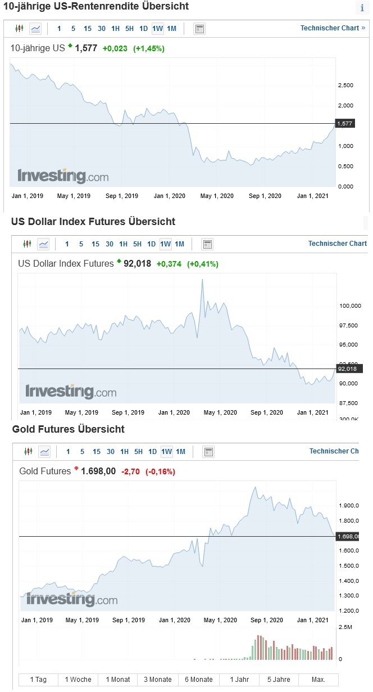The width and height of the screenshot is (373, 692).
Task: Open news icon in US yield chart toolbar
Action: point(199,29)
